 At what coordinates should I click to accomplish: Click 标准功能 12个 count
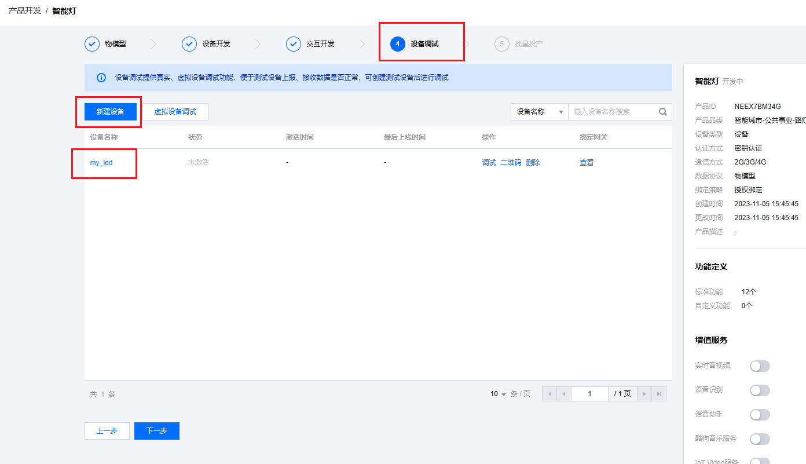[749, 292]
